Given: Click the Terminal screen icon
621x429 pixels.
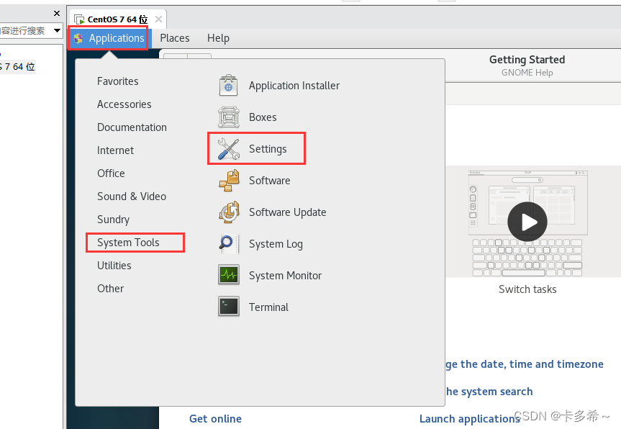Looking at the screenshot, I should coord(229,306).
